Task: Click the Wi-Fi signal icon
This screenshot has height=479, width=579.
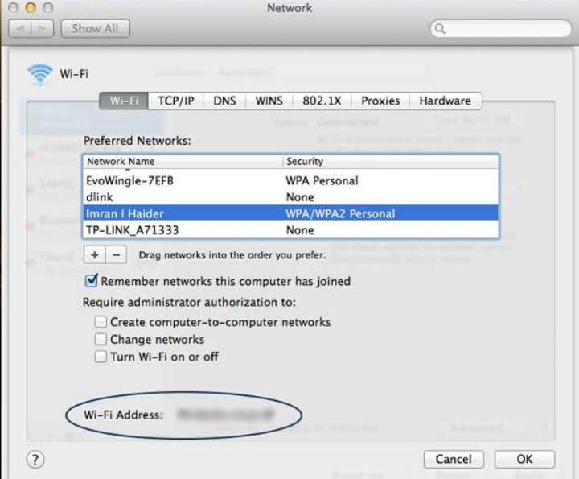Action: pyautogui.click(x=39, y=74)
